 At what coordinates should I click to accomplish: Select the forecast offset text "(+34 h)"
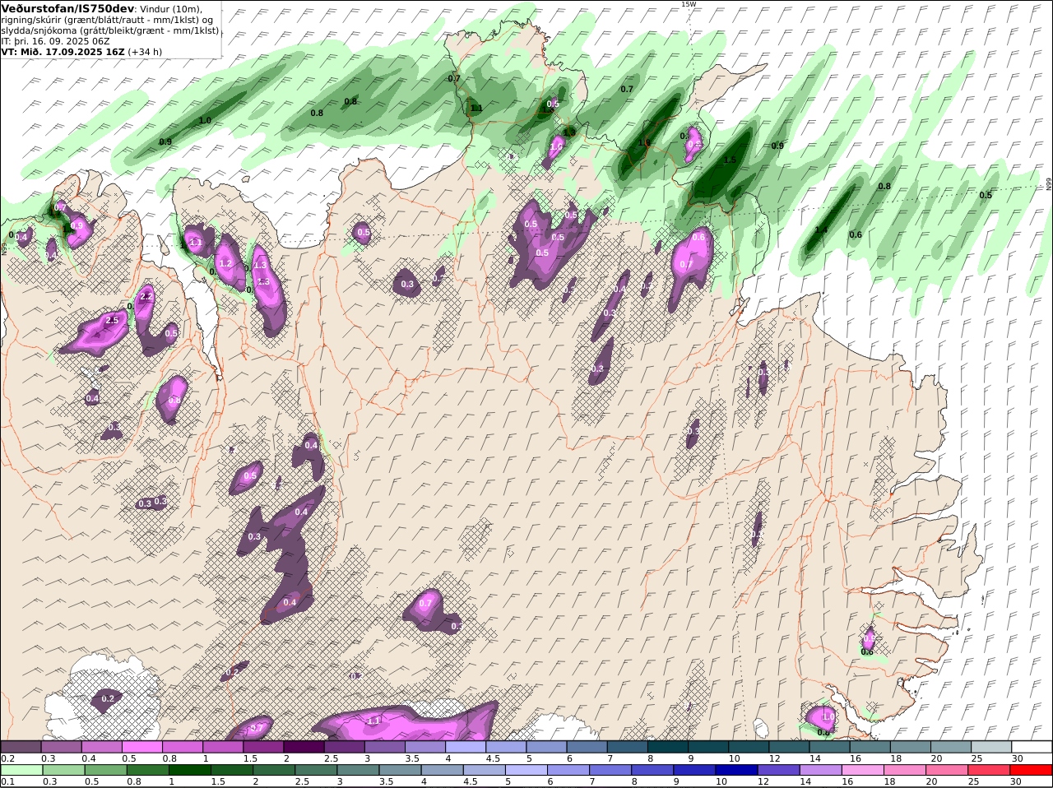[145, 51]
